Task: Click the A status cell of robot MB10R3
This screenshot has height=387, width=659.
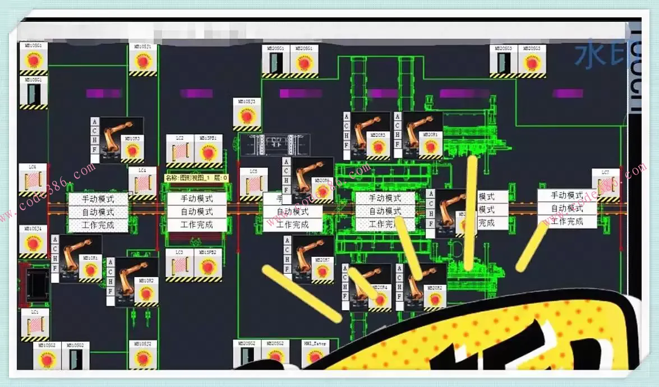Action: [95, 122]
